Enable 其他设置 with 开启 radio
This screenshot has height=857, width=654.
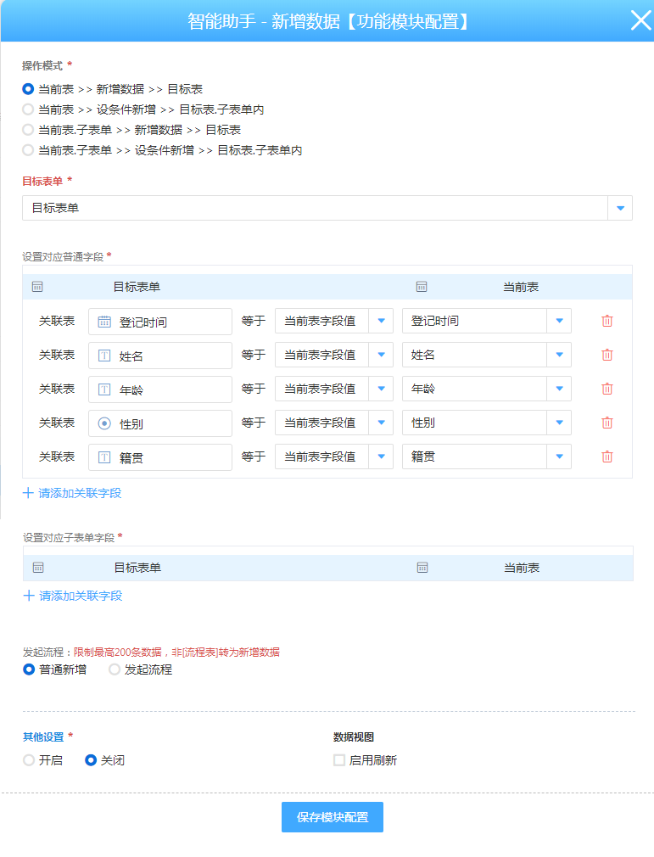point(29,760)
